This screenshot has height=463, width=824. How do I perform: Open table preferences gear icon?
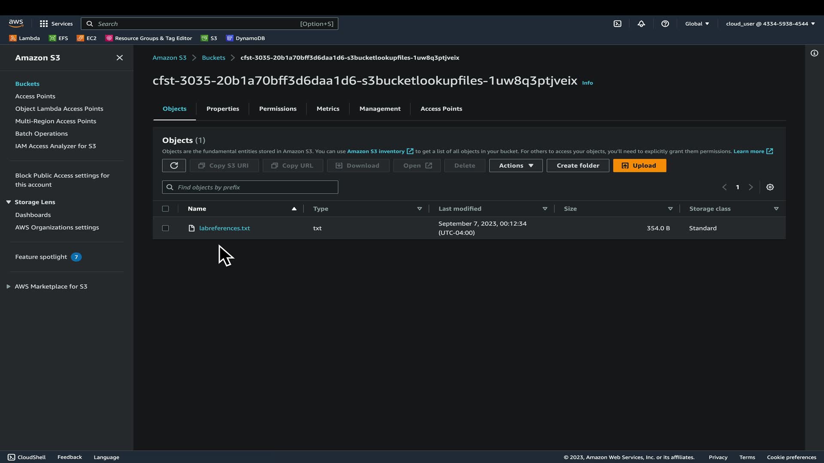(x=770, y=187)
